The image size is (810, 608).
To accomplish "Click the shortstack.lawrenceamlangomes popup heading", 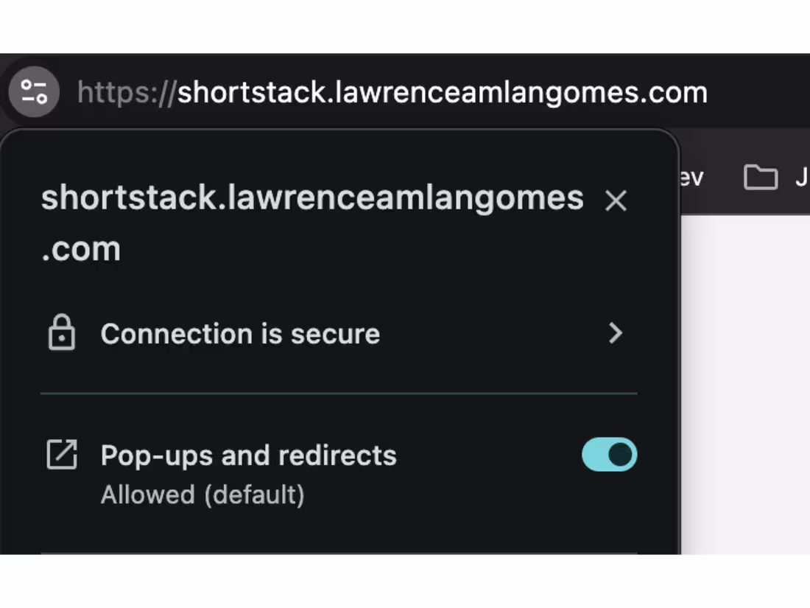I will 312,198.
